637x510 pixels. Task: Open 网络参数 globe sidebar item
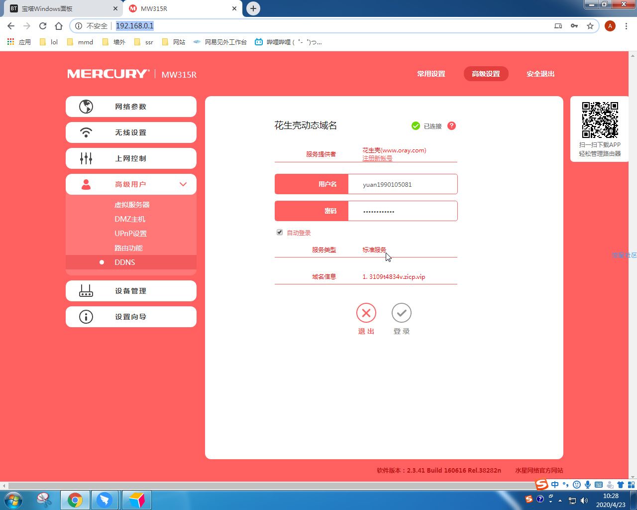(x=131, y=107)
